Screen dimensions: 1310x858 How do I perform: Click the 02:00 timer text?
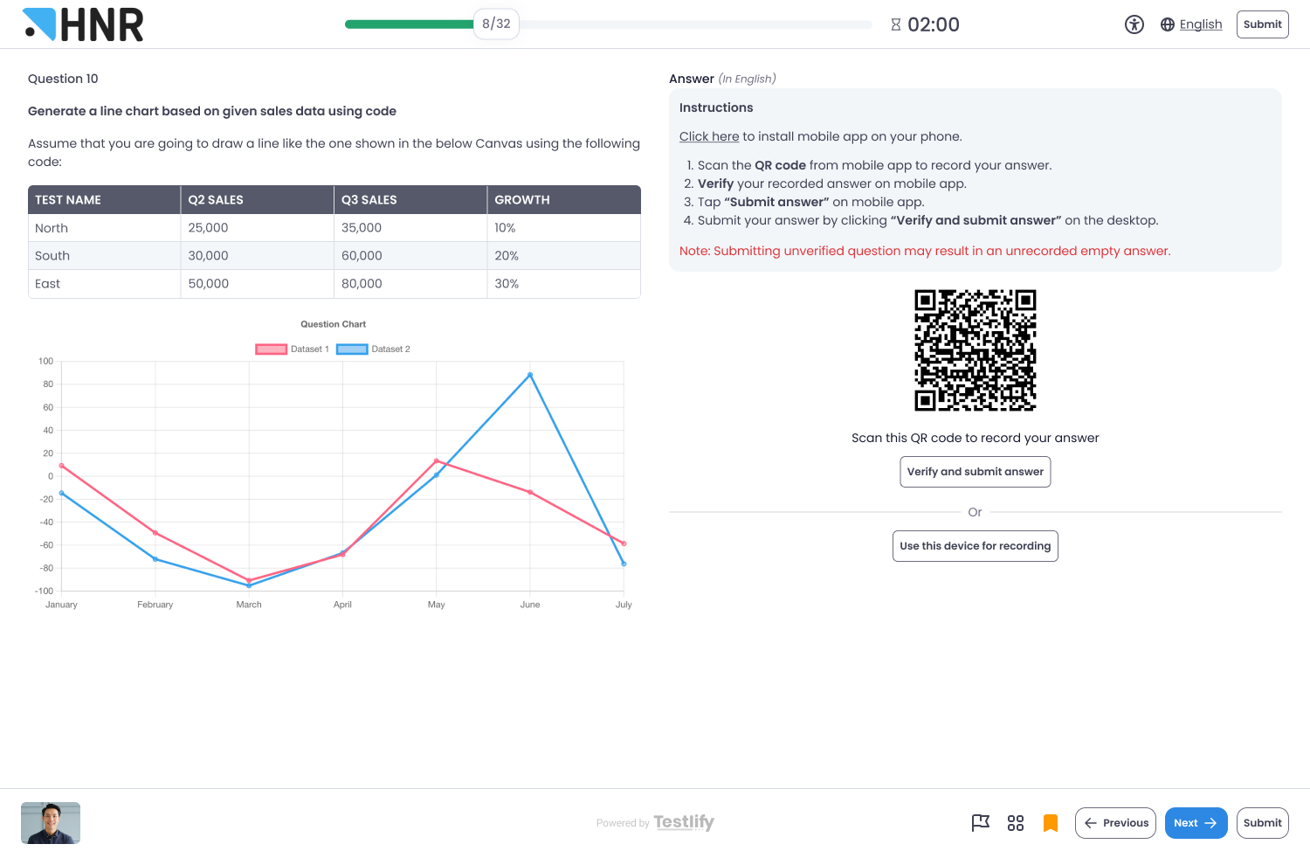[x=934, y=24]
